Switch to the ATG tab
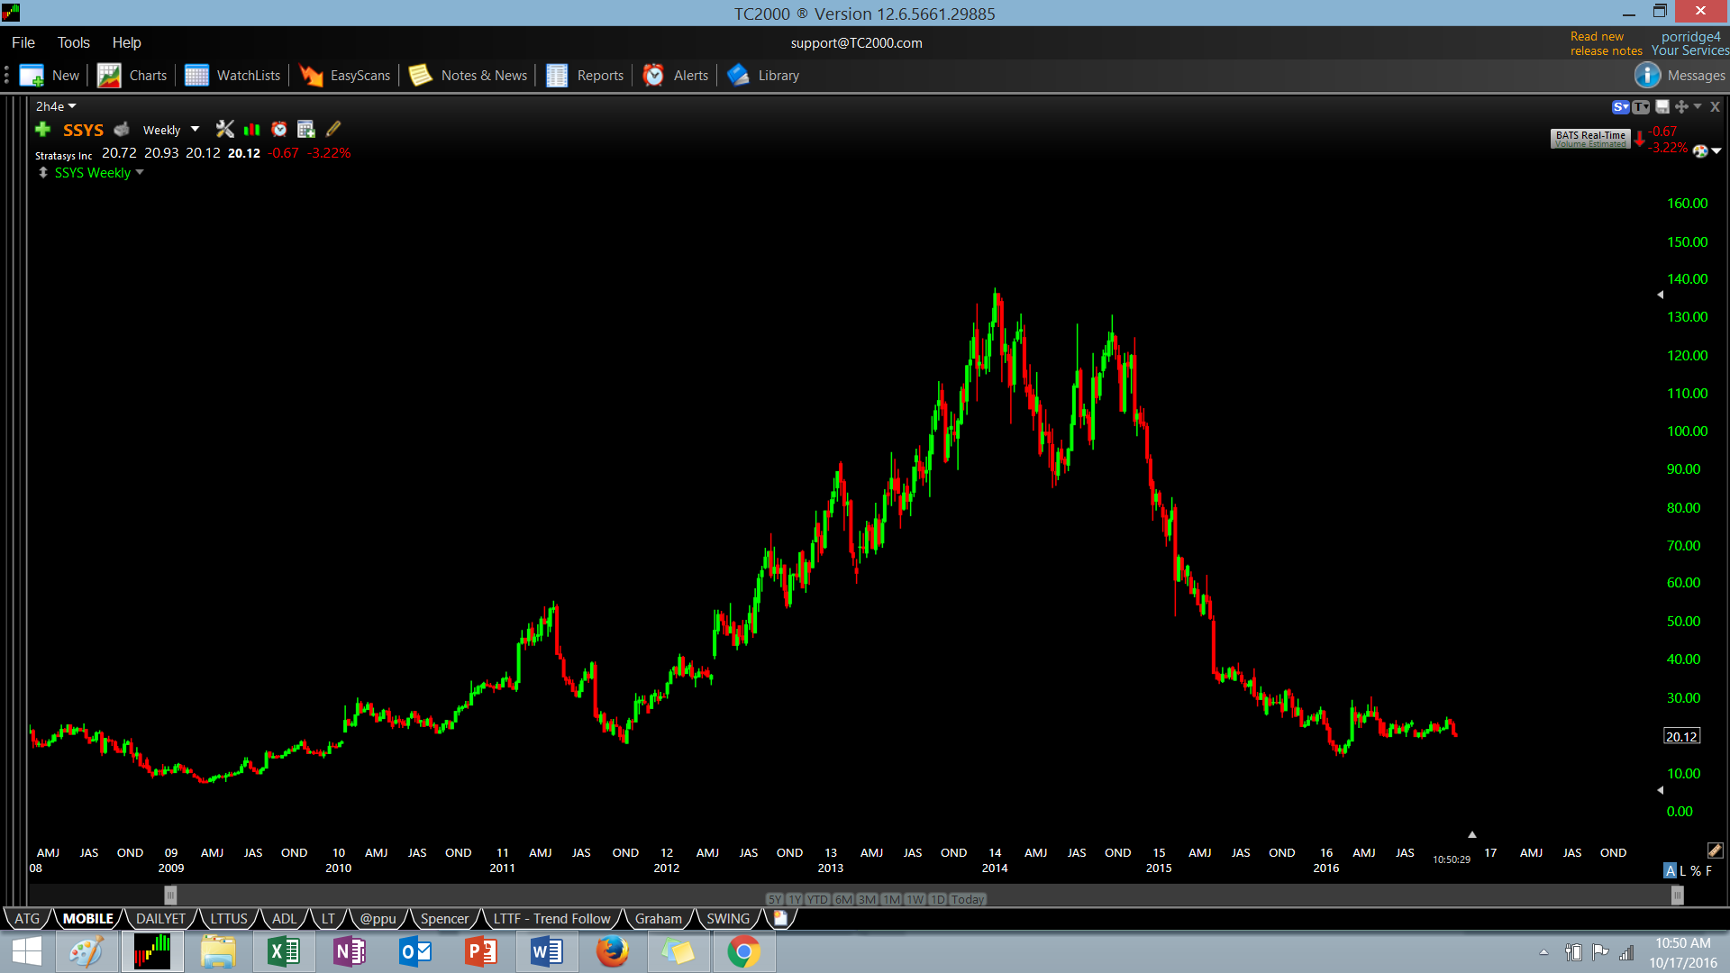Viewport: 1730px width, 973px height. (28, 919)
